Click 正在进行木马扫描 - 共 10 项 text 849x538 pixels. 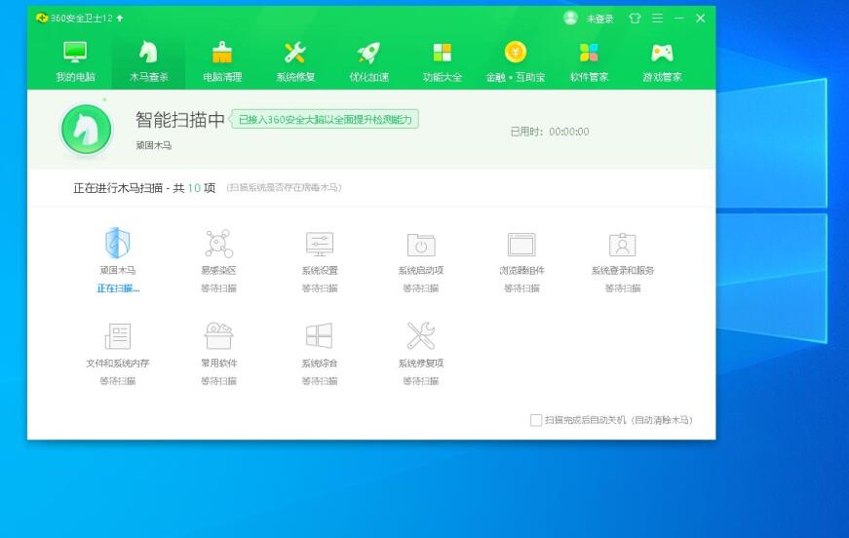(x=144, y=188)
